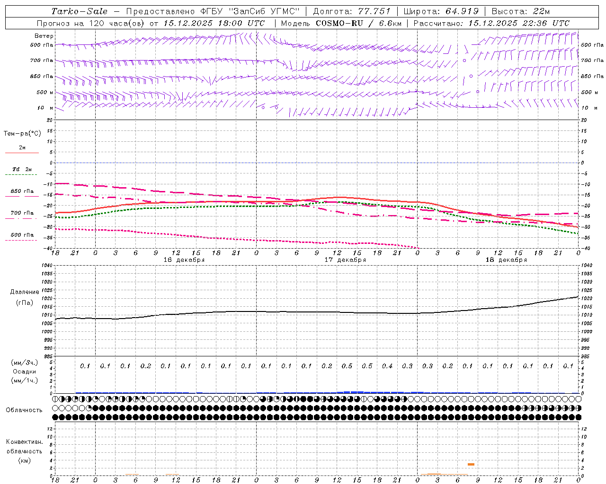Click the (км) unit under convective cloudiness
This screenshot has width=606, height=484.
point(25,461)
